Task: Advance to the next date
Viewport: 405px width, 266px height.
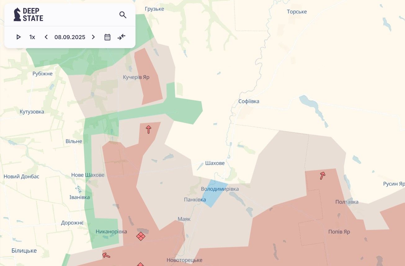Action: pos(93,37)
